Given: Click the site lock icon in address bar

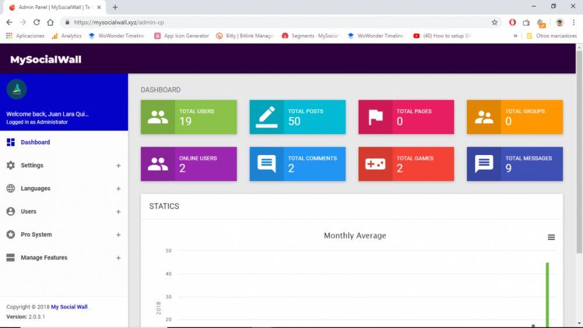Looking at the screenshot, I should 67,22.
